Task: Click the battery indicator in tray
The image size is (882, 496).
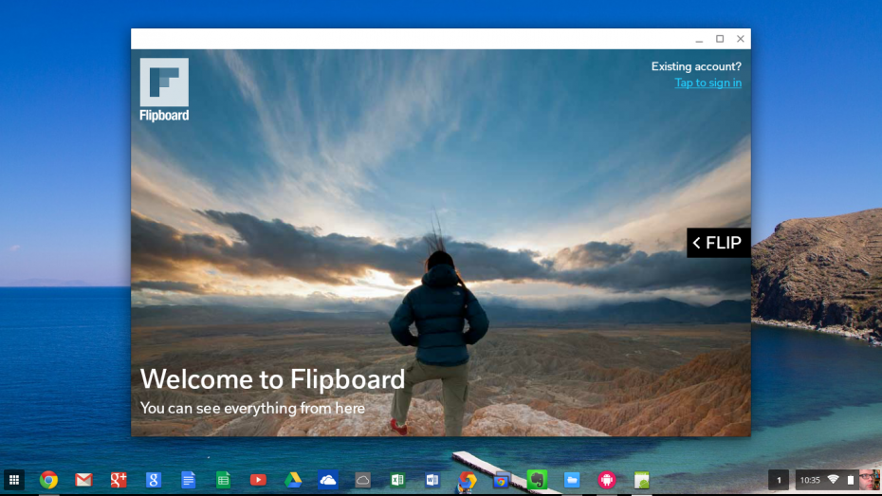Action: tap(851, 480)
